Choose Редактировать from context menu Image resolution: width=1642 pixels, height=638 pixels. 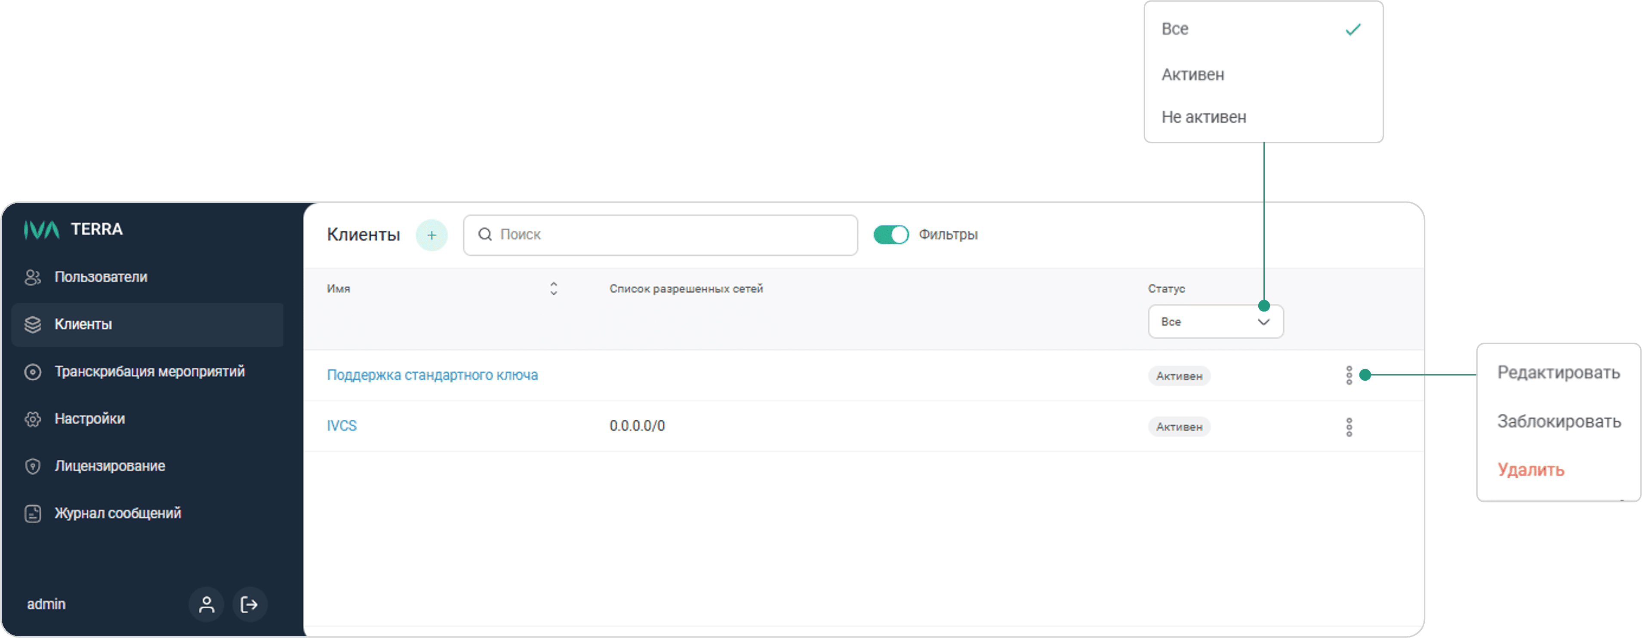pos(1558,372)
